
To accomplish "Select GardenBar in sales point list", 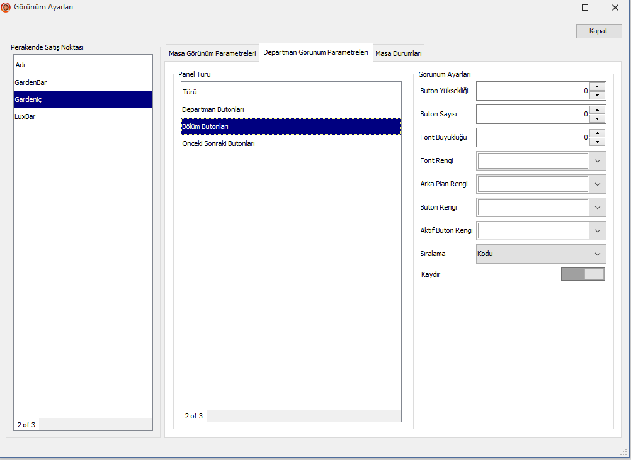I will (x=82, y=82).
